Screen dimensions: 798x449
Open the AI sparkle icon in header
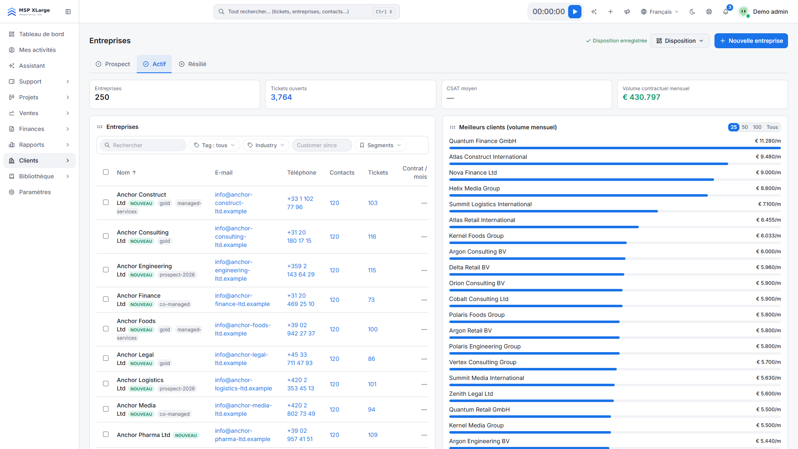(x=594, y=12)
